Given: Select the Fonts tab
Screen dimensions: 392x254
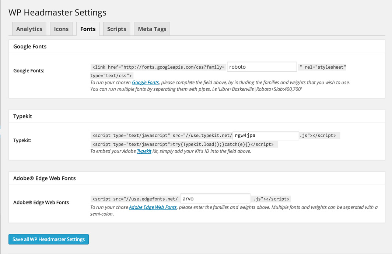Looking at the screenshot, I should tap(88, 29).
